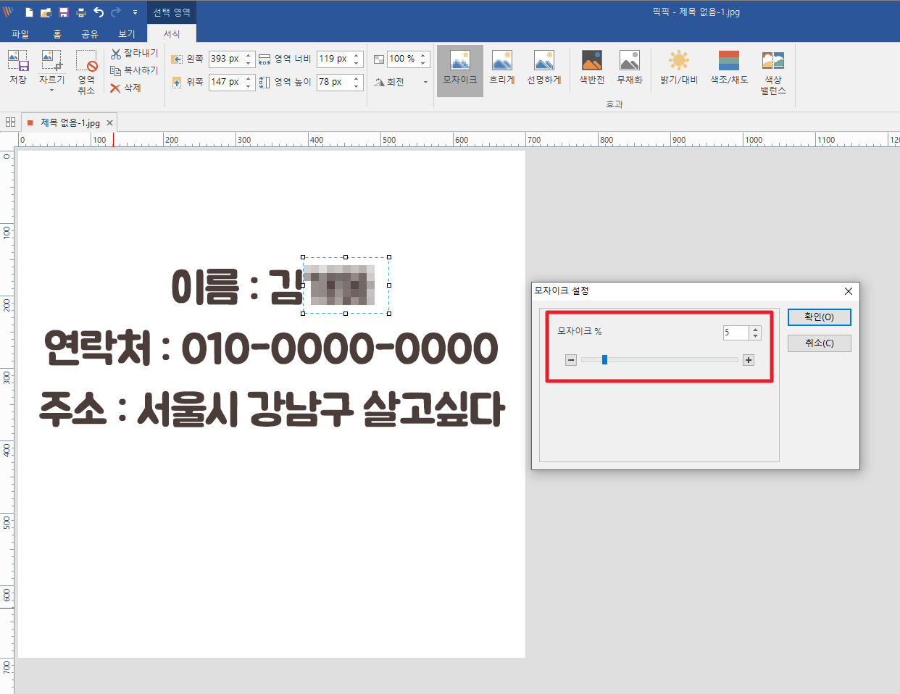Click the minus button on mosaic slider
900x694 pixels.
click(571, 360)
